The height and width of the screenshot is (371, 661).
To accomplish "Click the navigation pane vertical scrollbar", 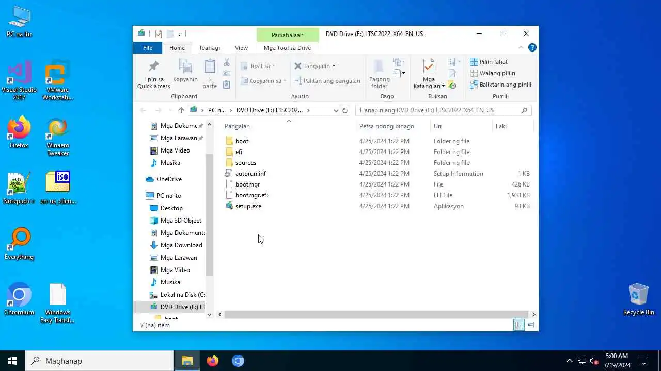I will (209, 215).
